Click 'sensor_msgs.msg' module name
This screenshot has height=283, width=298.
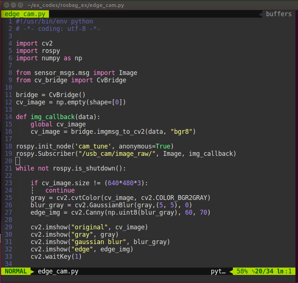[62, 73]
